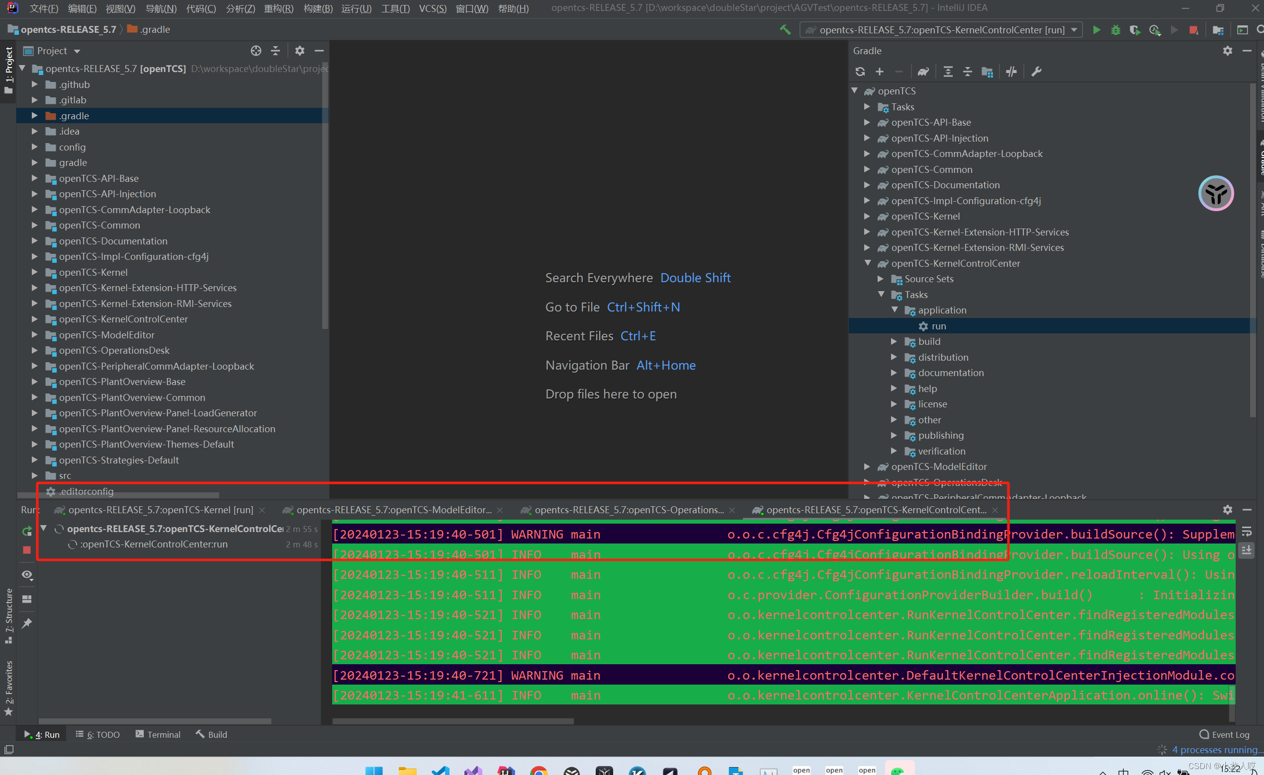
Task: Open the VCS(S) menu
Action: 432,8
